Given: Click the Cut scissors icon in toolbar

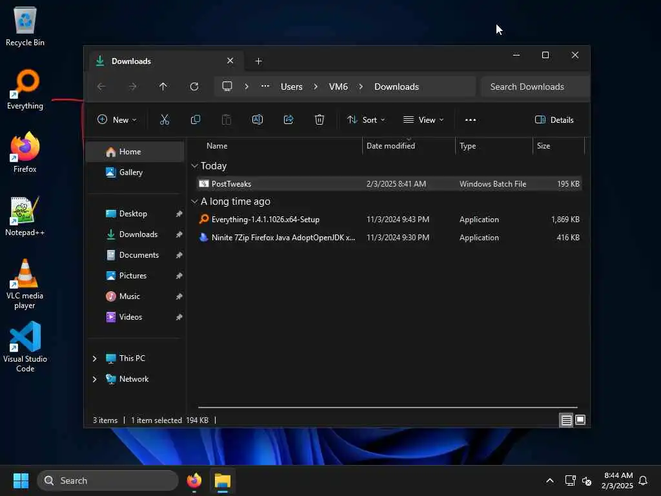Looking at the screenshot, I should [165, 119].
